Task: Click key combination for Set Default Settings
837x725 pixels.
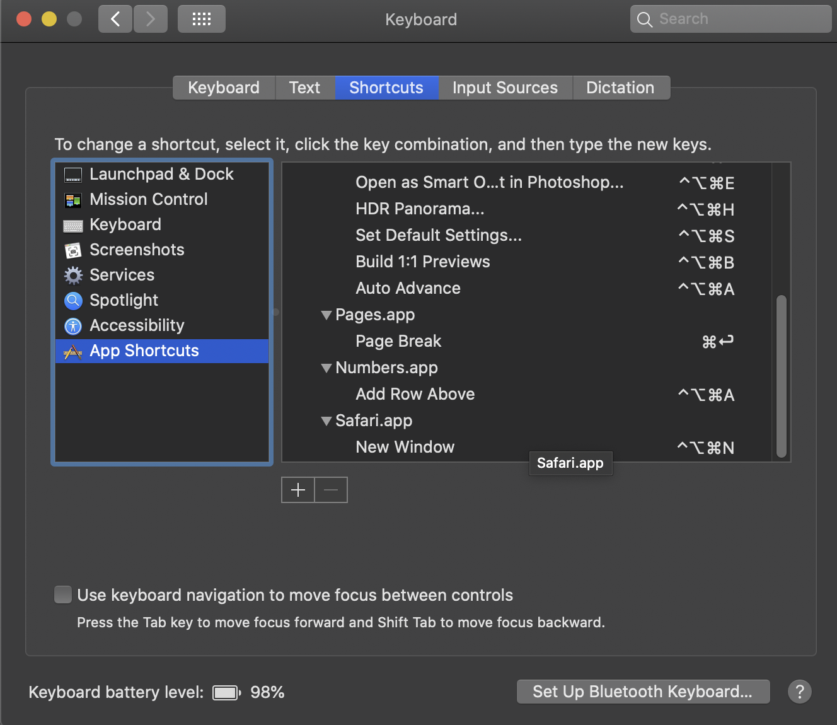Action: (707, 236)
